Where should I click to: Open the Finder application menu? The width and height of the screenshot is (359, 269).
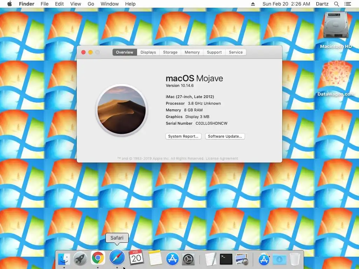point(27,4)
